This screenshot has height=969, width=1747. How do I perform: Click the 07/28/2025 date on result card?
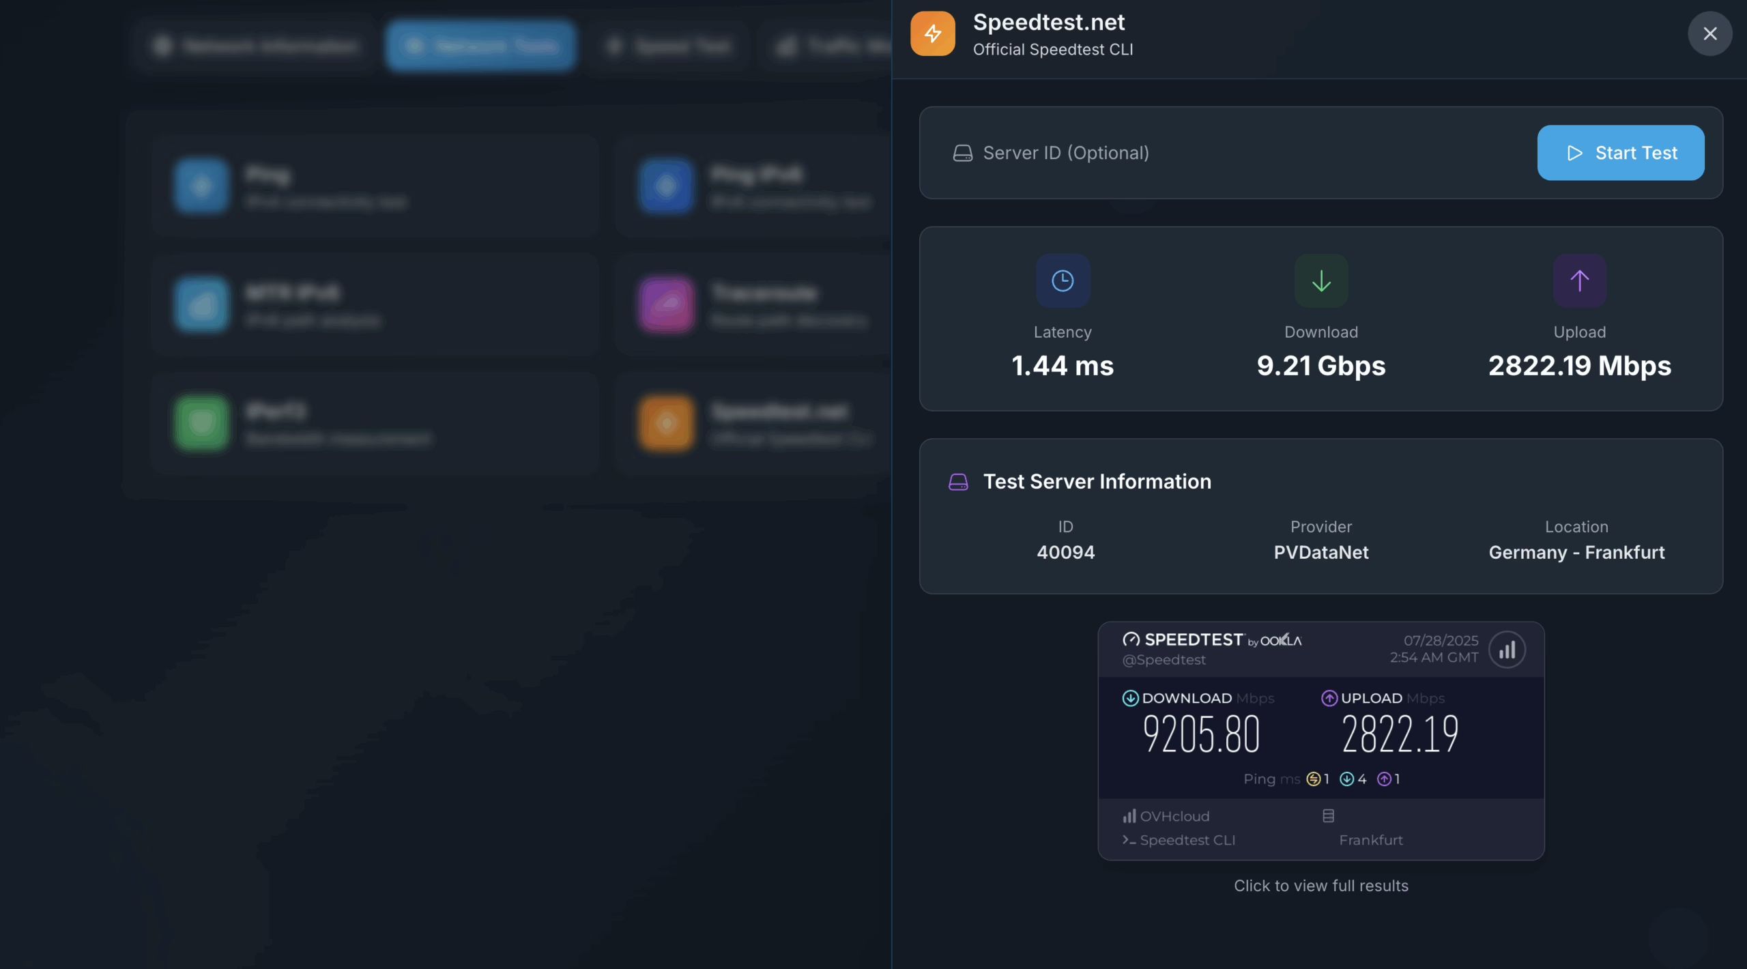coord(1441,640)
